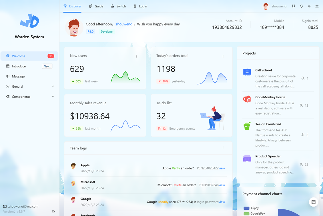Switch to the Guide tab
Screen dimensions: 323x216
[96, 6]
